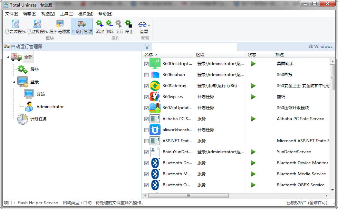
Task: Click the Bluetooth Media Service description
Action: point(301,174)
